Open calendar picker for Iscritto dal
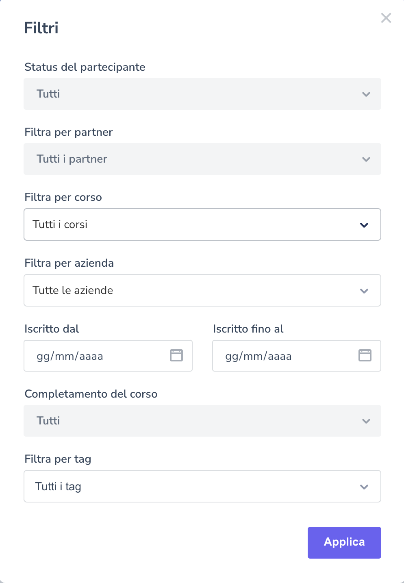 [176, 355]
